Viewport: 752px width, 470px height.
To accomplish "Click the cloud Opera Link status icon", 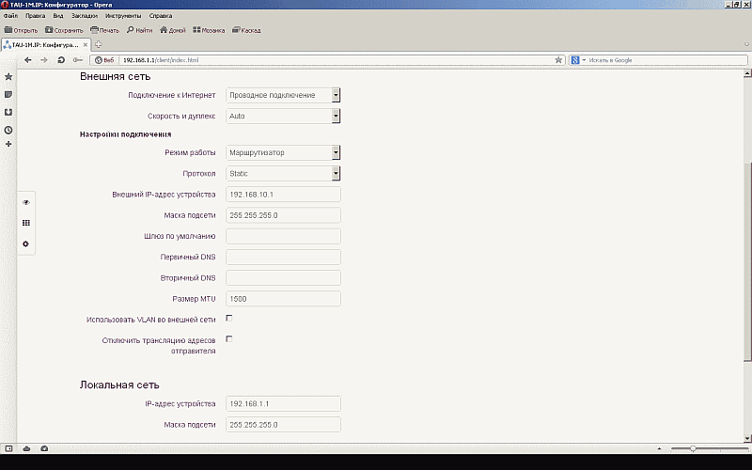I will [27, 449].
